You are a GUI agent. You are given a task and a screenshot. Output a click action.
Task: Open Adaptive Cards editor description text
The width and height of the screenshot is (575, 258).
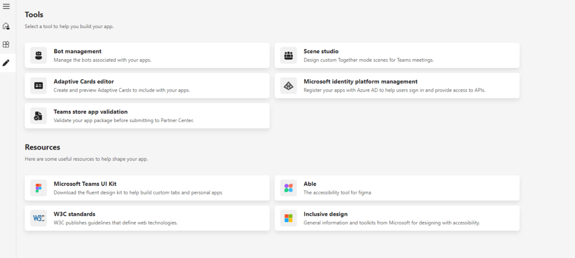(121, 90)
